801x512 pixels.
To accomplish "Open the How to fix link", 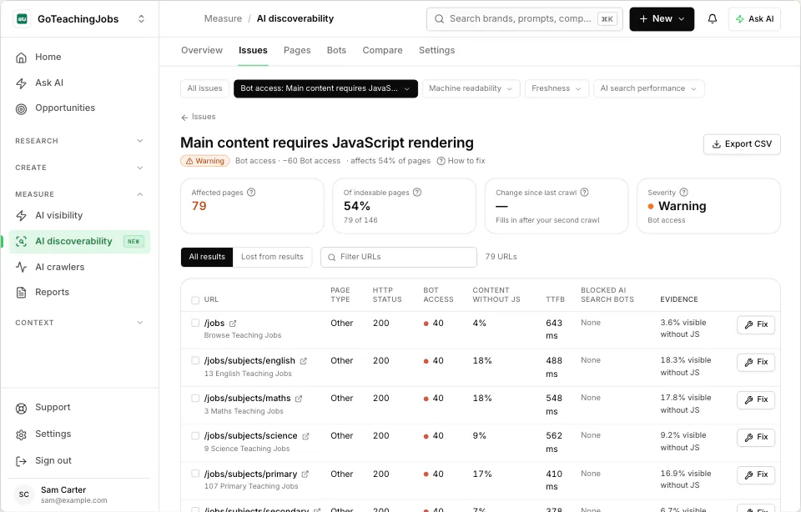I will (x=461, y=161).
